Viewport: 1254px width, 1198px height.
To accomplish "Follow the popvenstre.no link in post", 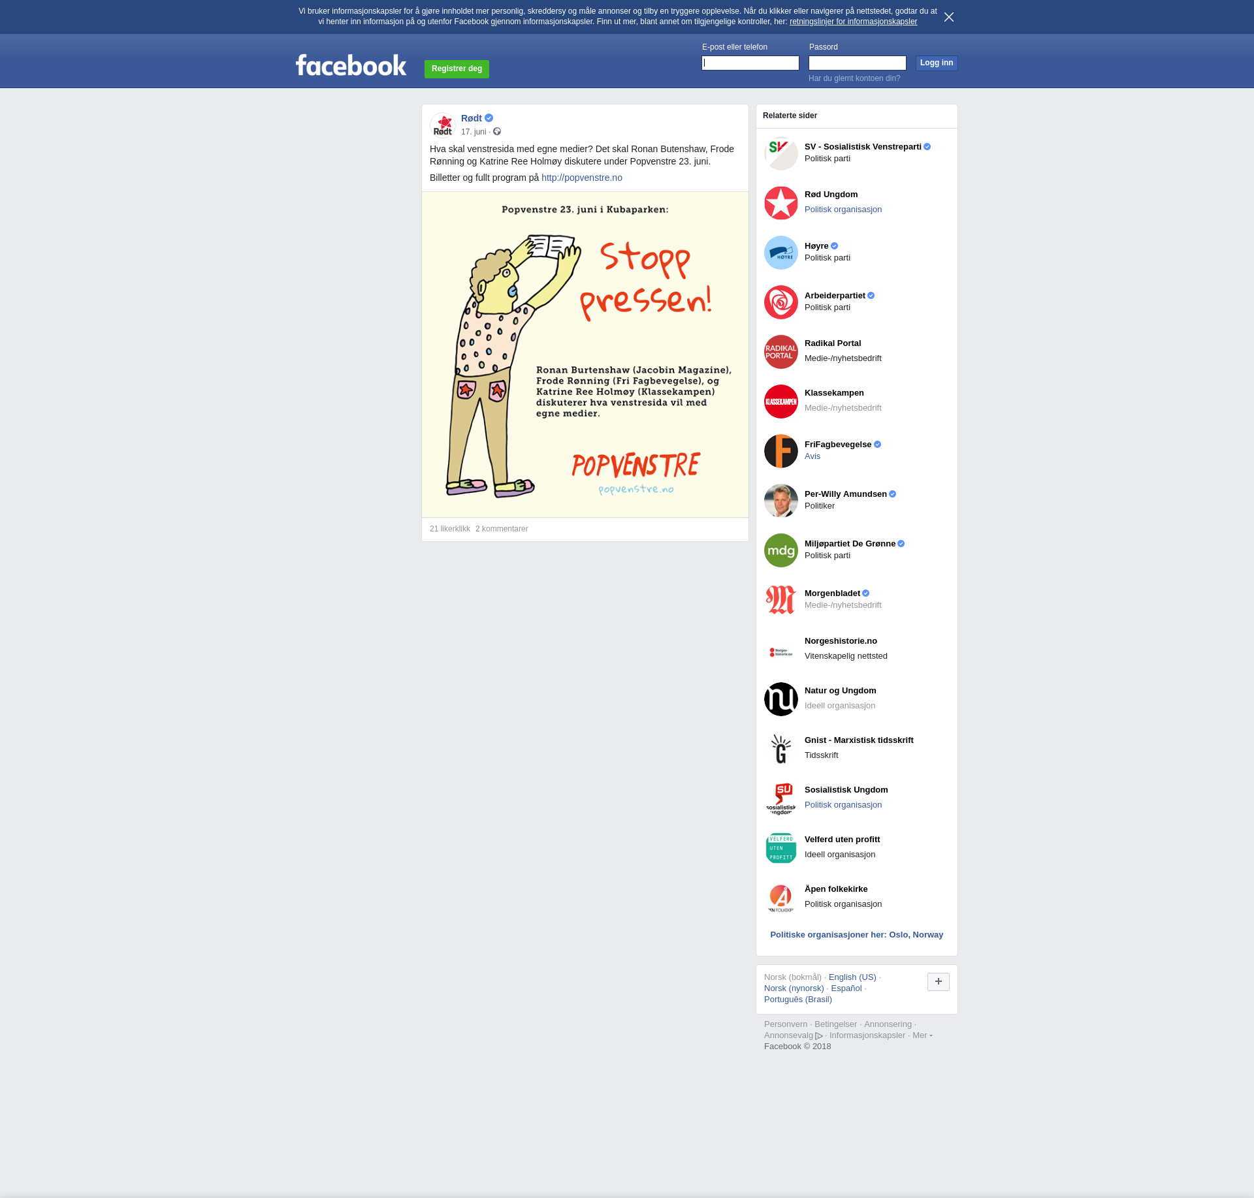I will 582,178.
